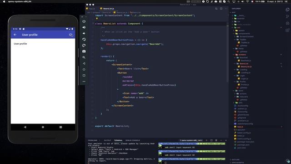291x164 pixels.
Task: Open the Explorer view in activity bar
Action: pos(287,10)
